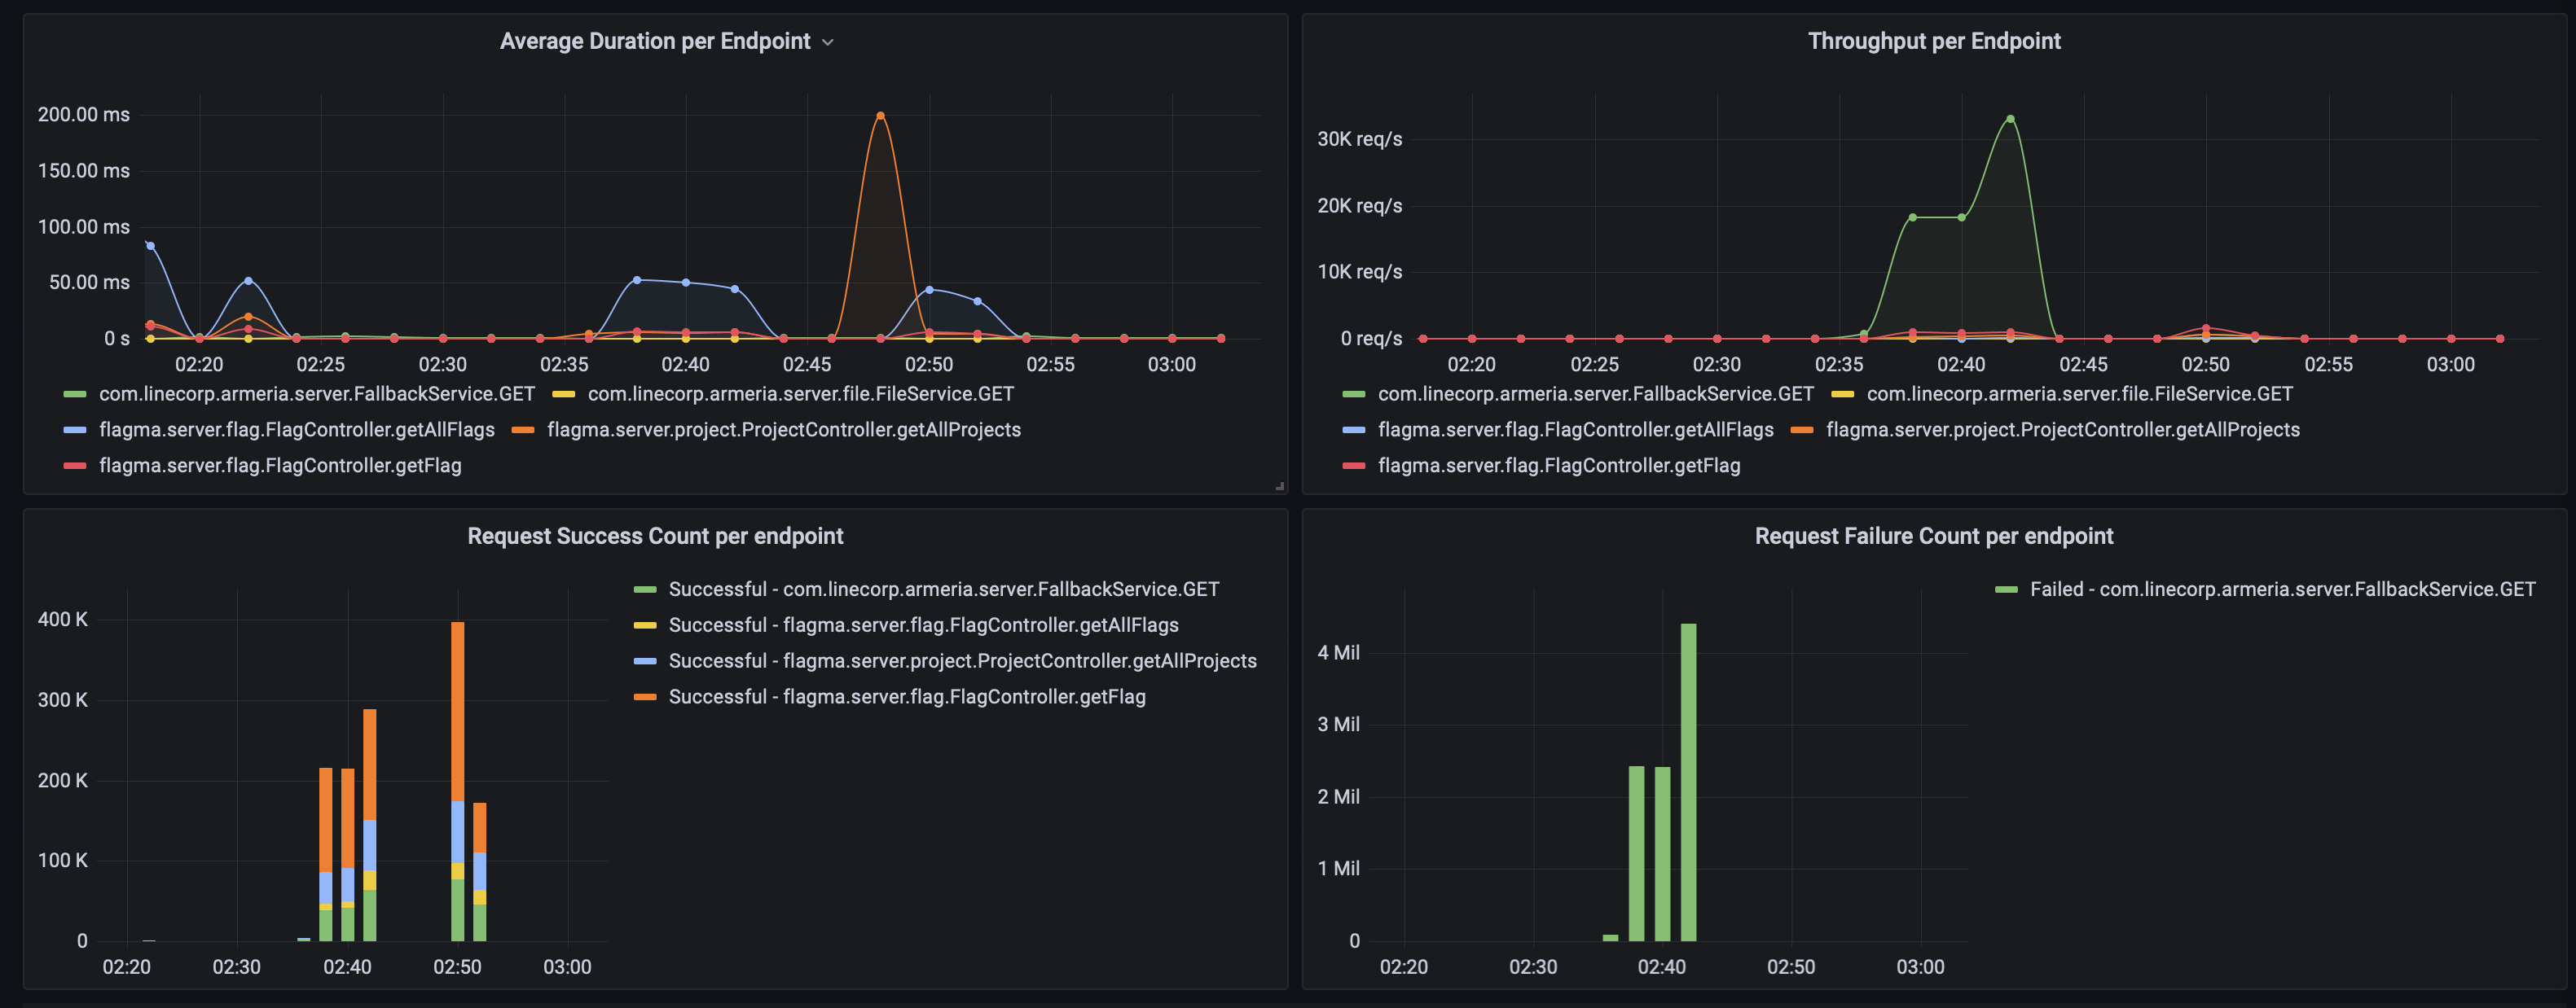Viewport: 2576px width, 1008px height.
Task: Select Successful ProjectController.getAllProjects legend entry
Action: [962, 660]
